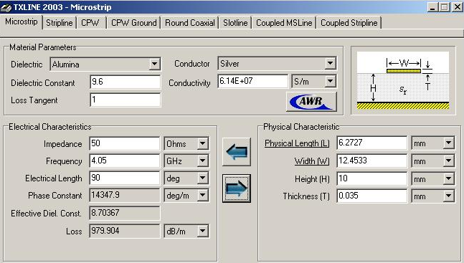The height and width of the screenshot is (263, 464).
Task: Click the Dielectric Constant field 9.6
Action: (126, 82)
